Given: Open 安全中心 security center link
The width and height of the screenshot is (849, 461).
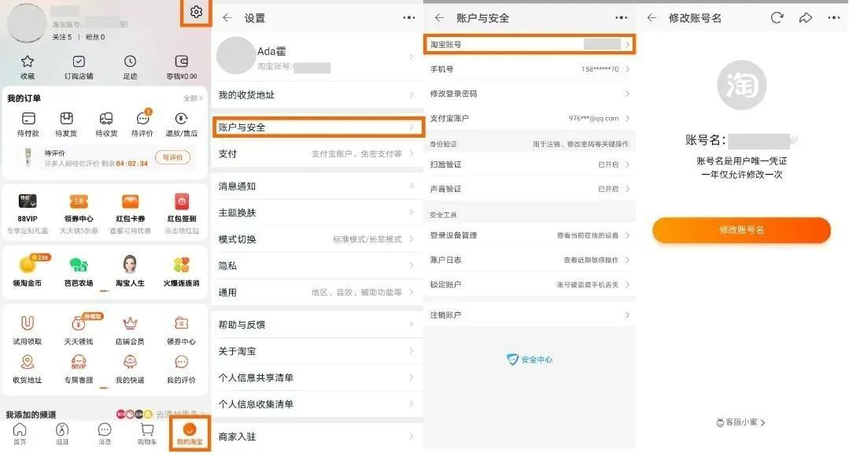Looking at the screenshot, I should click(530, 360).
